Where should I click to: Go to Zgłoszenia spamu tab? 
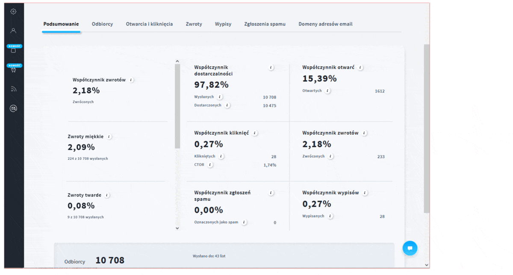(x=265, y=24)
